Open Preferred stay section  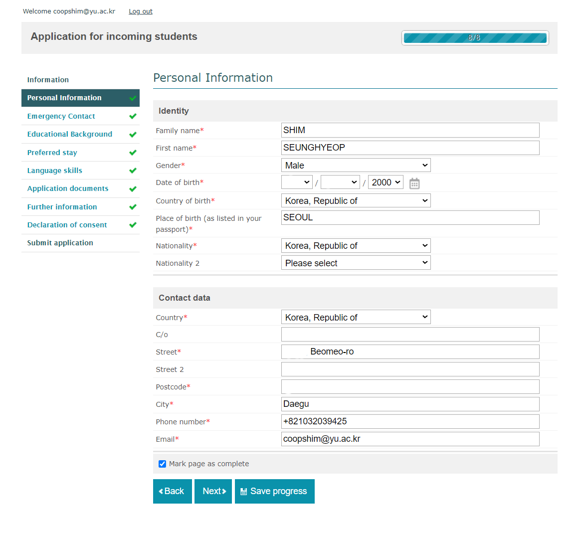pos(52,153)
